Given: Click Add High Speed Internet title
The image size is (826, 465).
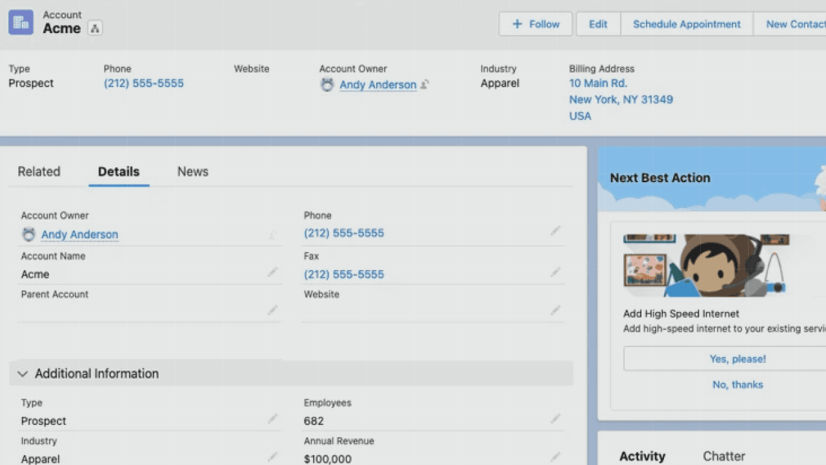Looking at the screenshot, I should [x=681, y=314].
